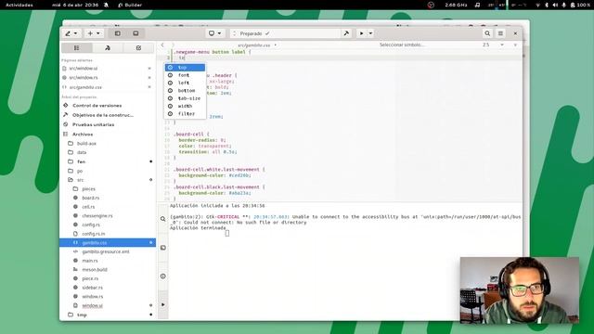This screenshot has width=594, height=334.
Task: Open sidebar.rs in the file tree
Action: tap(92, 288)
